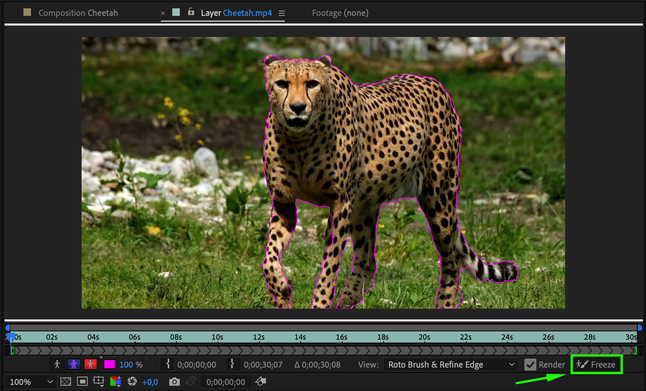The image size is (646, 391).
Task: Uncheck the Render checkbox
Action: point(530,365)
